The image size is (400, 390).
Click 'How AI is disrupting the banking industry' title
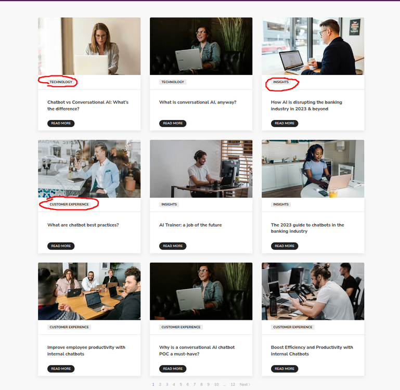306,106
